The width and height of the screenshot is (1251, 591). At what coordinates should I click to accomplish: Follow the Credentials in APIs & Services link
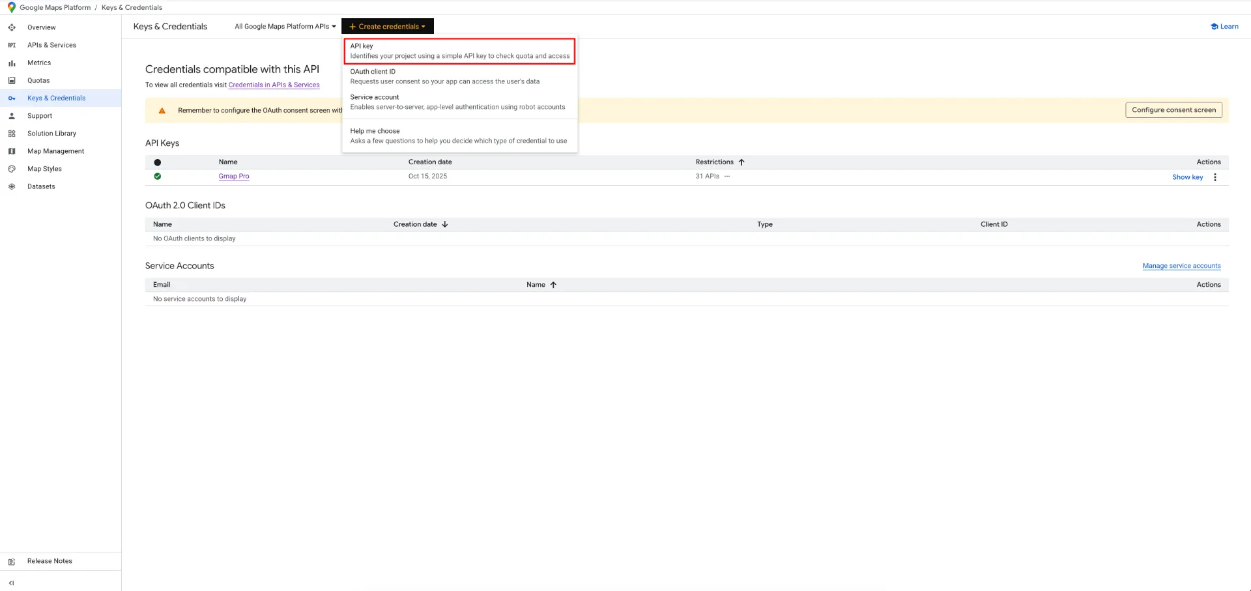click(x=274, y=85)
